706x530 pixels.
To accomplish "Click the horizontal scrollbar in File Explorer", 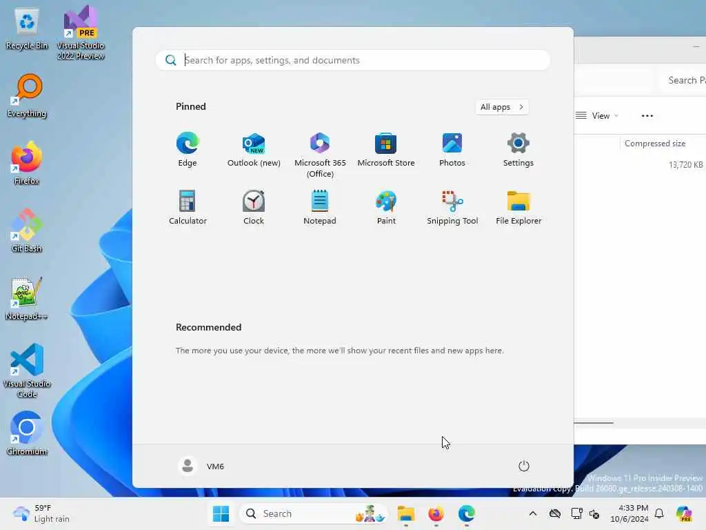I will [594, 423].
